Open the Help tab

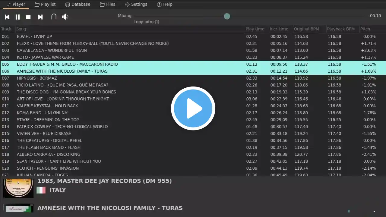tap(165, 4)
